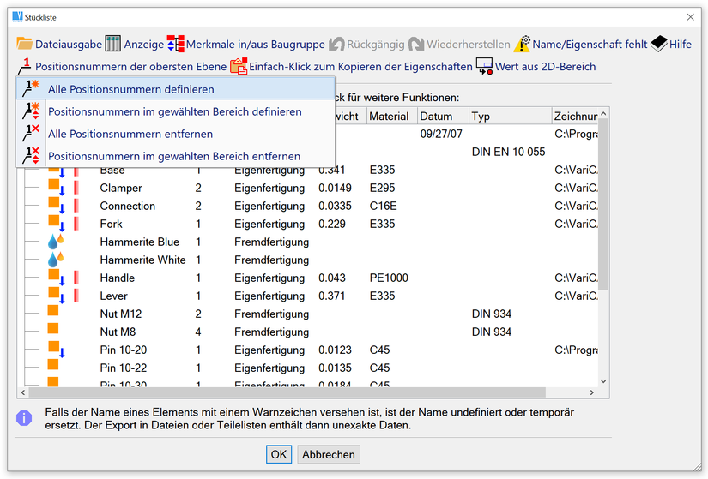Open the Anzeige column display icon
Screen dimensions: 708x479
pos(114,44)
